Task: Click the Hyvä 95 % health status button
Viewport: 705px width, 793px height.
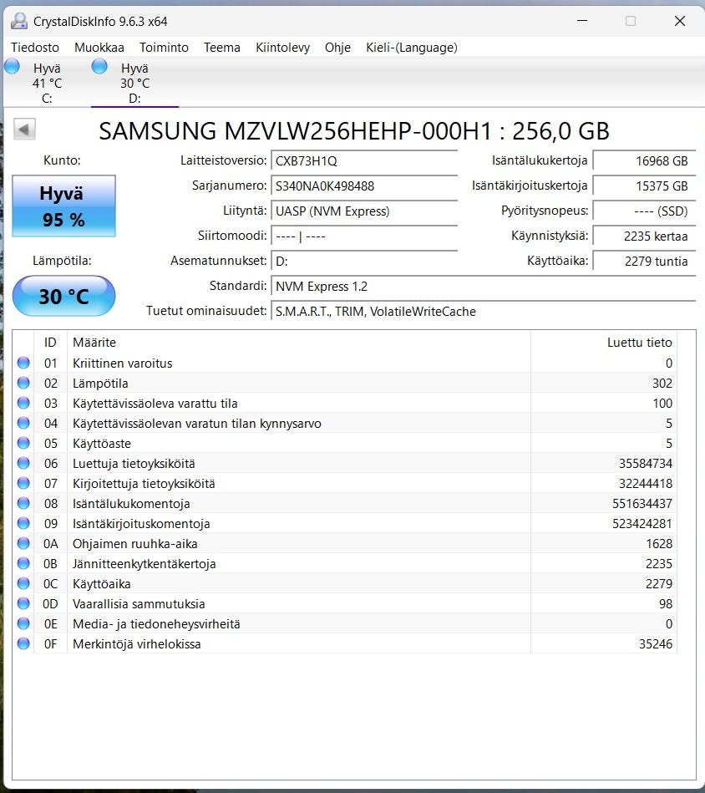Action: point(63,206)
